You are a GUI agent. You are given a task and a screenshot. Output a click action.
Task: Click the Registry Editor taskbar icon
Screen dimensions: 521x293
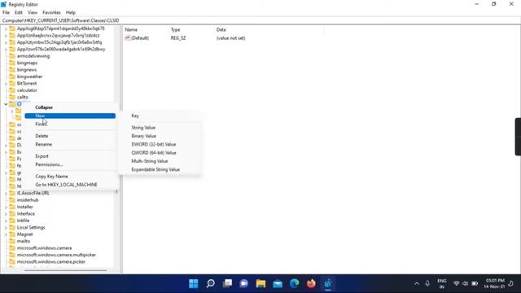click(328, 283)
